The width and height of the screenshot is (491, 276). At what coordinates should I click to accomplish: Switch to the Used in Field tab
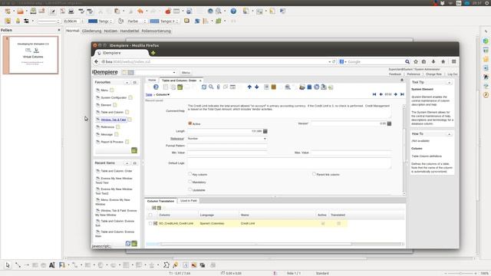click(189, 201)
